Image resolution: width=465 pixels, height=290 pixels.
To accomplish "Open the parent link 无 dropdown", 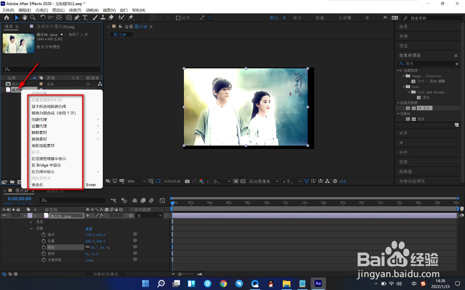I will coord(149,216).
